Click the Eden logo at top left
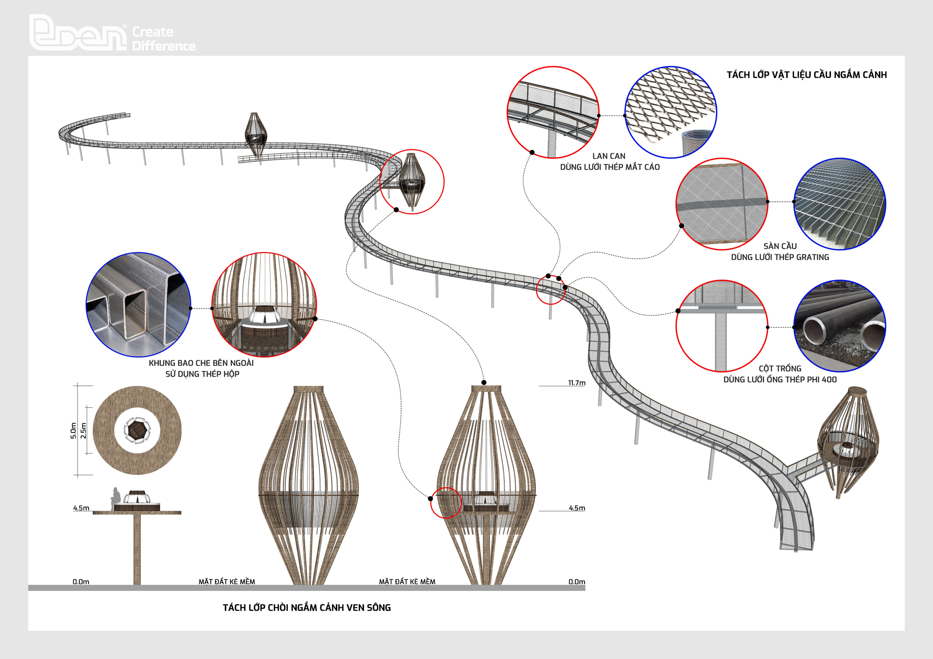 click(x=78, y=32)
